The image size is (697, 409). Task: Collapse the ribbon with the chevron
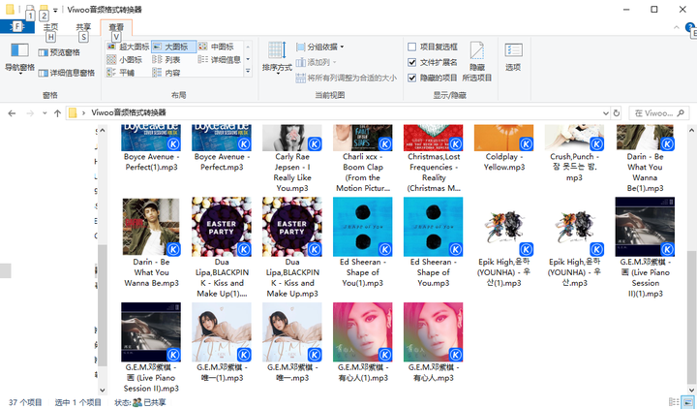pyautogui.click(x=676, y=27)
